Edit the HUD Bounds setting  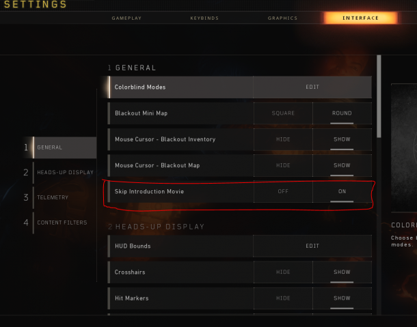coord(312,246)
